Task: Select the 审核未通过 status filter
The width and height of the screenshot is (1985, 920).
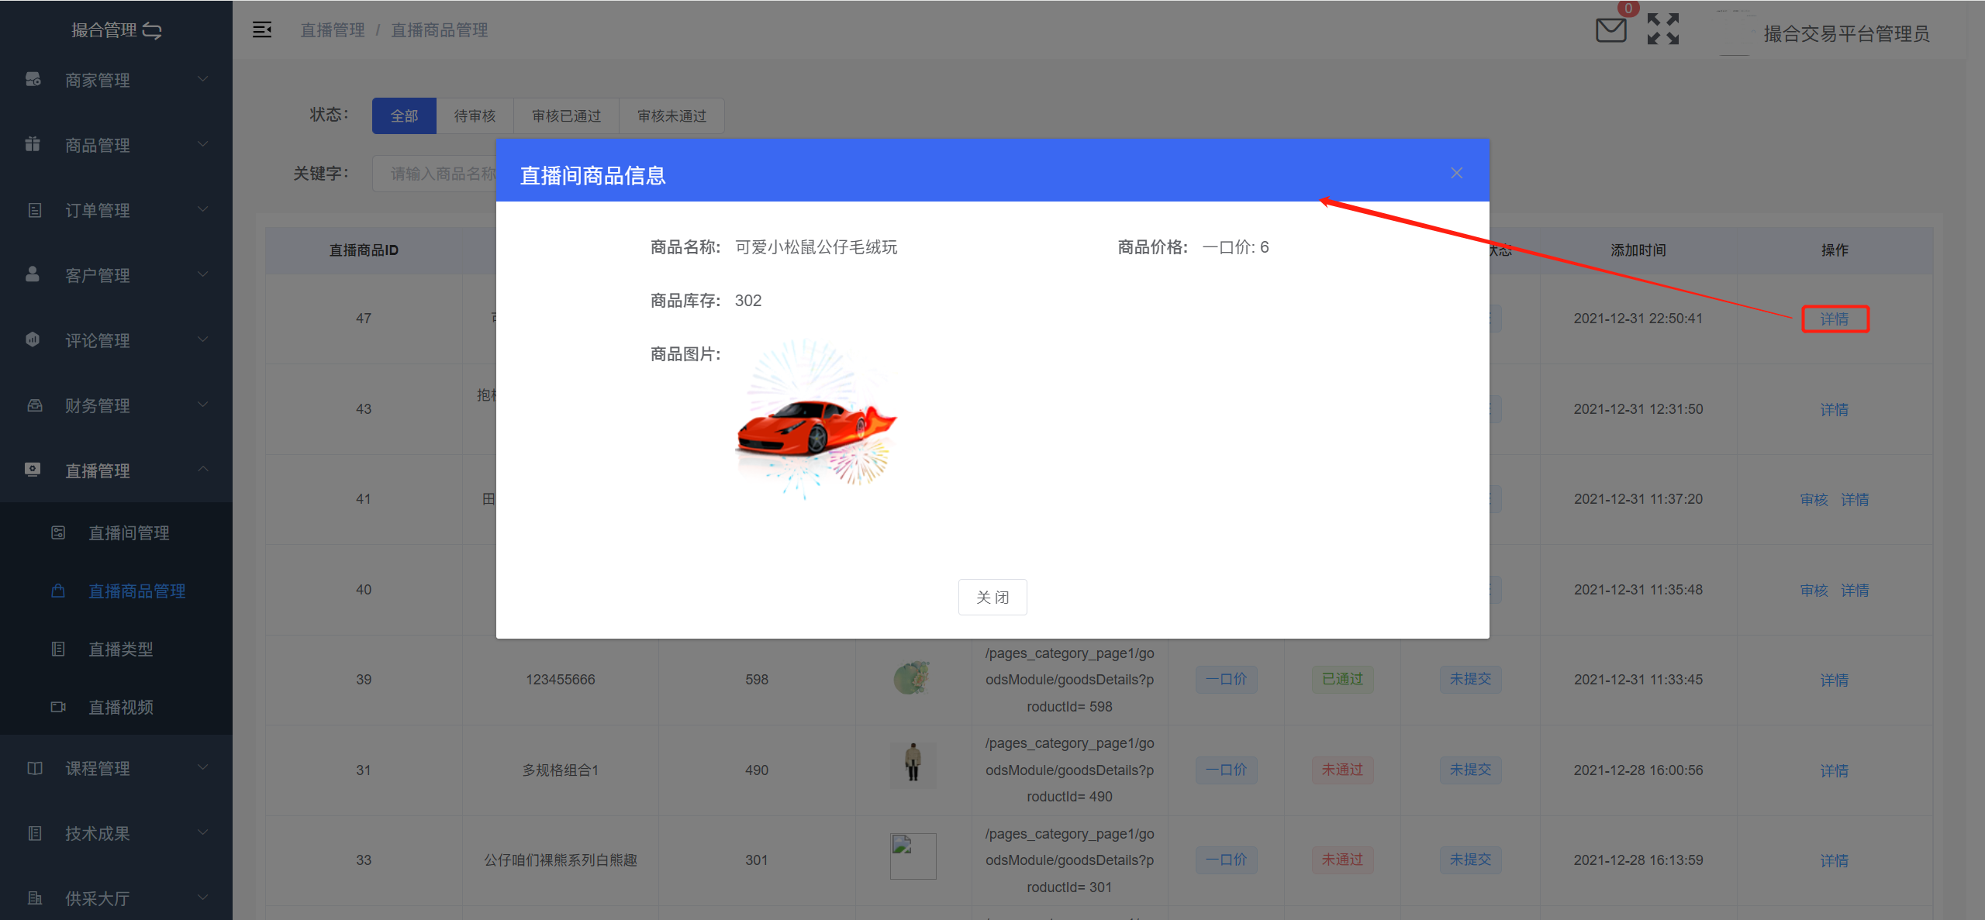Action: [x=671, y=115]
